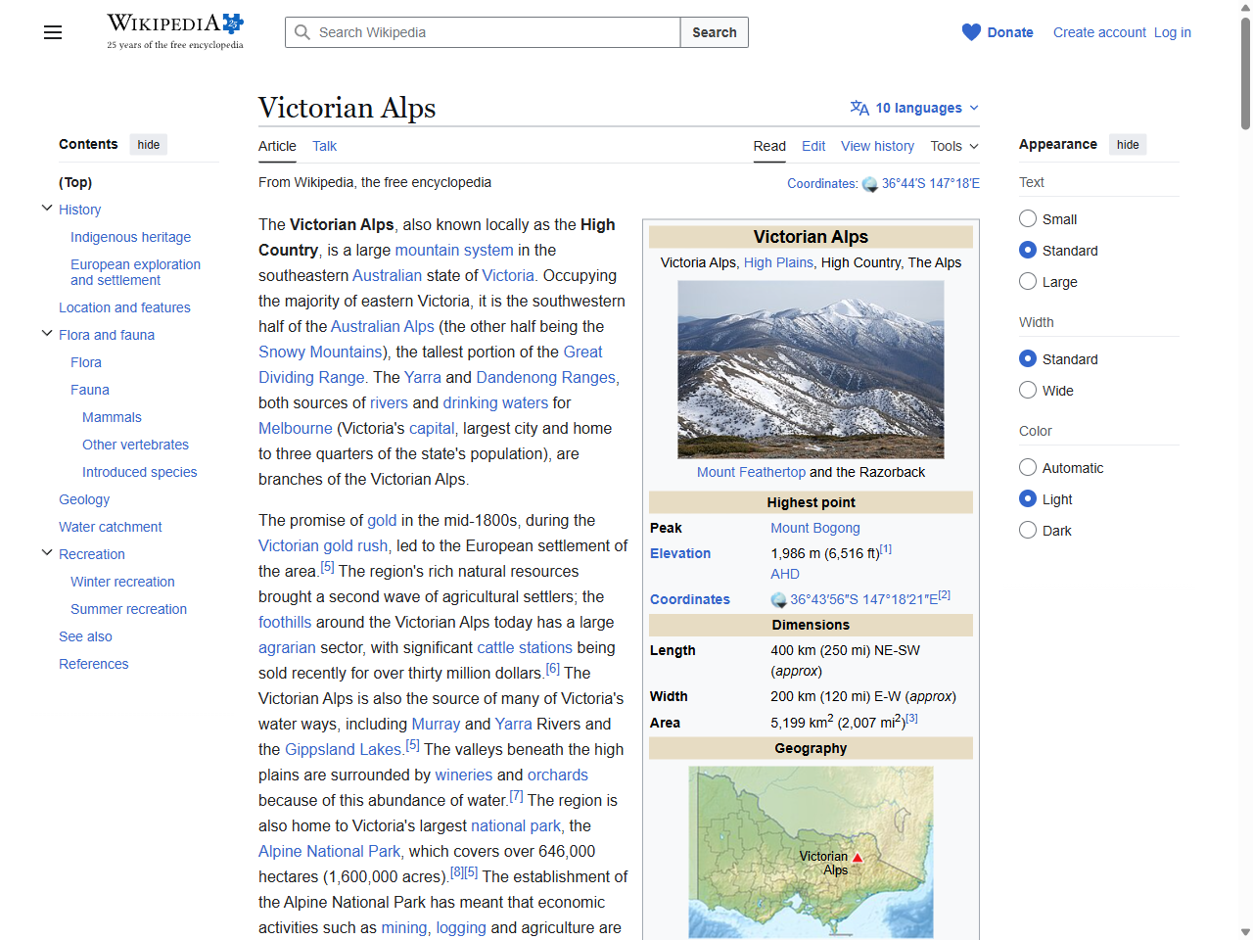Image resolution: width=1253 pixels, height=940 pixels.
Task: Open the Snowy Mountains link
Action: [x=320, y=352]
